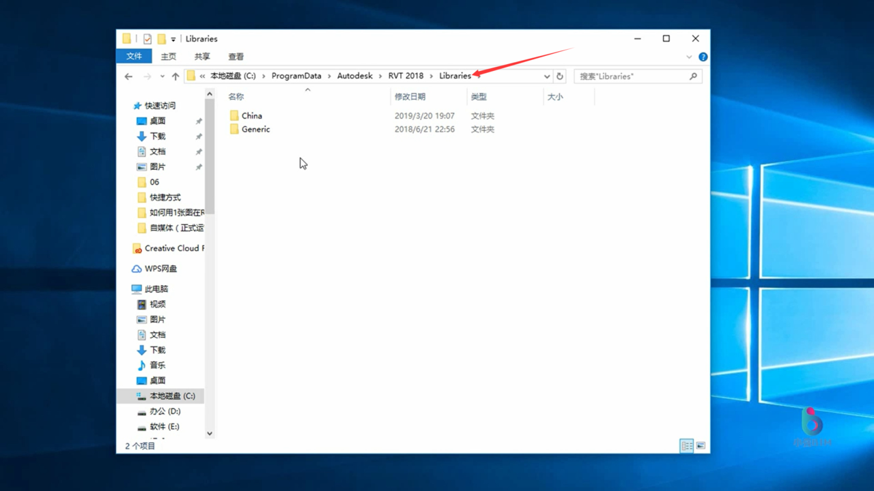This screenshot has width=874, height=491.
Task: Click 2018/6/21 22:56 date of Generic
Action: [424, 129]
